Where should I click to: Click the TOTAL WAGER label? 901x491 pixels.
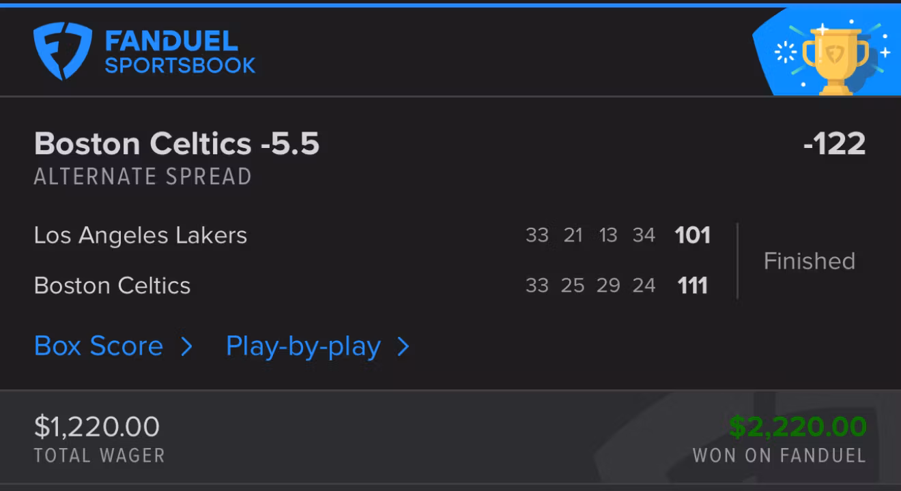[x=100, y=456]
